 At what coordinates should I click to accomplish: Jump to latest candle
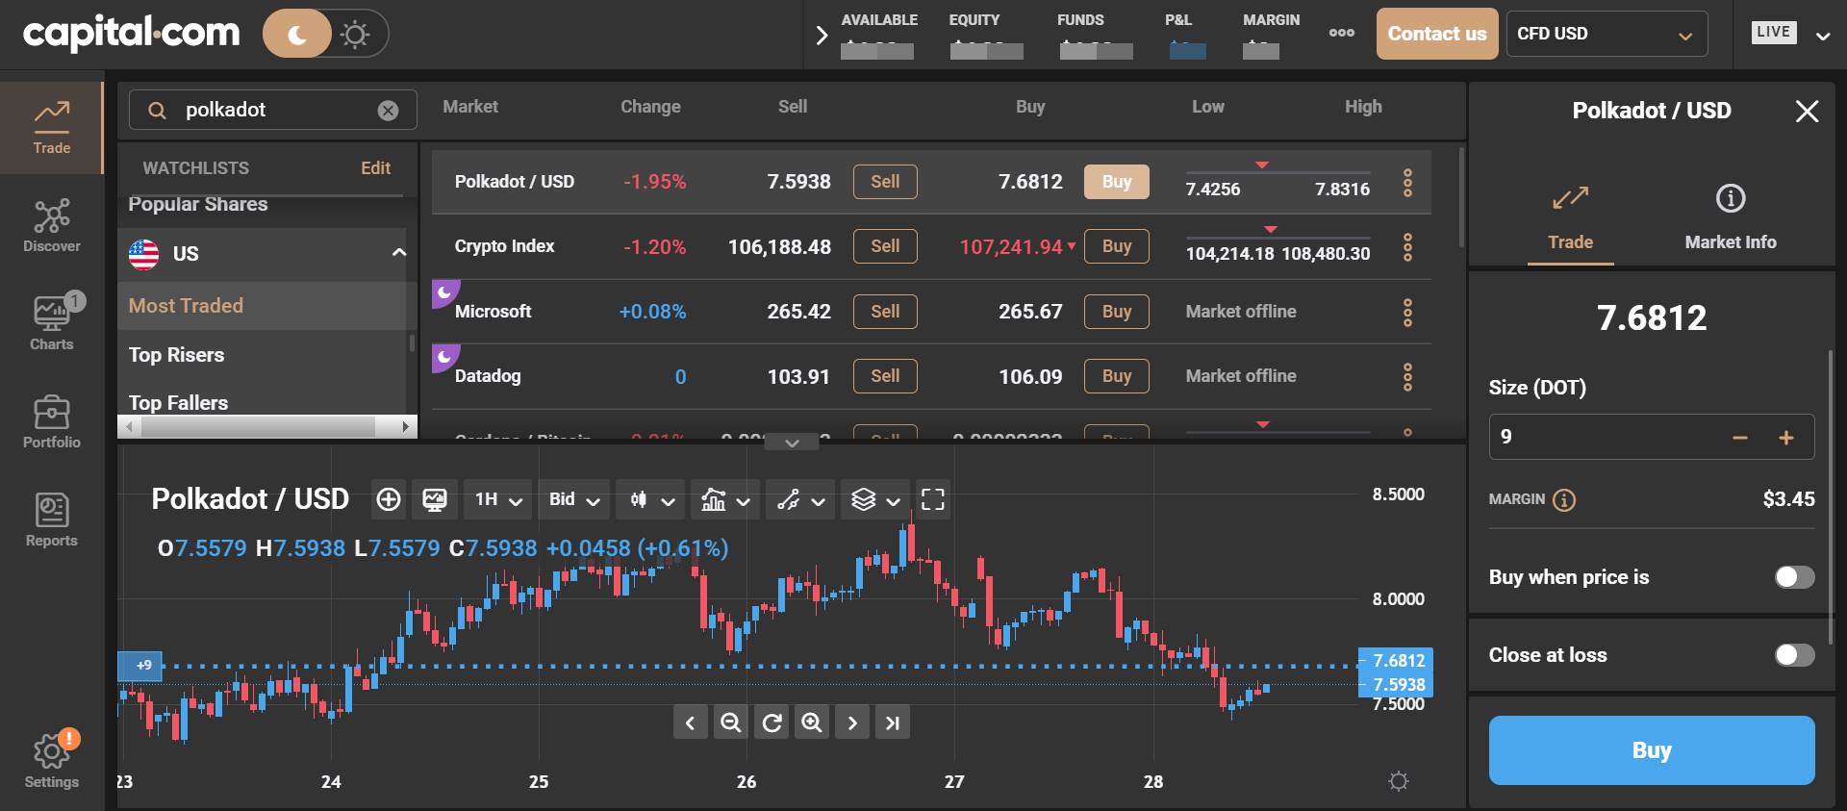pyautogui.click(x=893, y=722)
